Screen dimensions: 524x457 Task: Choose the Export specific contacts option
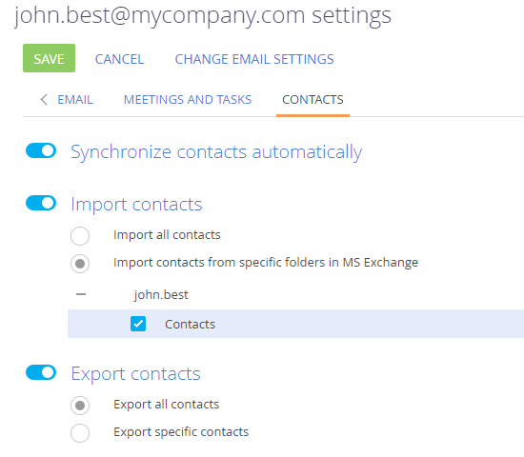80,433
